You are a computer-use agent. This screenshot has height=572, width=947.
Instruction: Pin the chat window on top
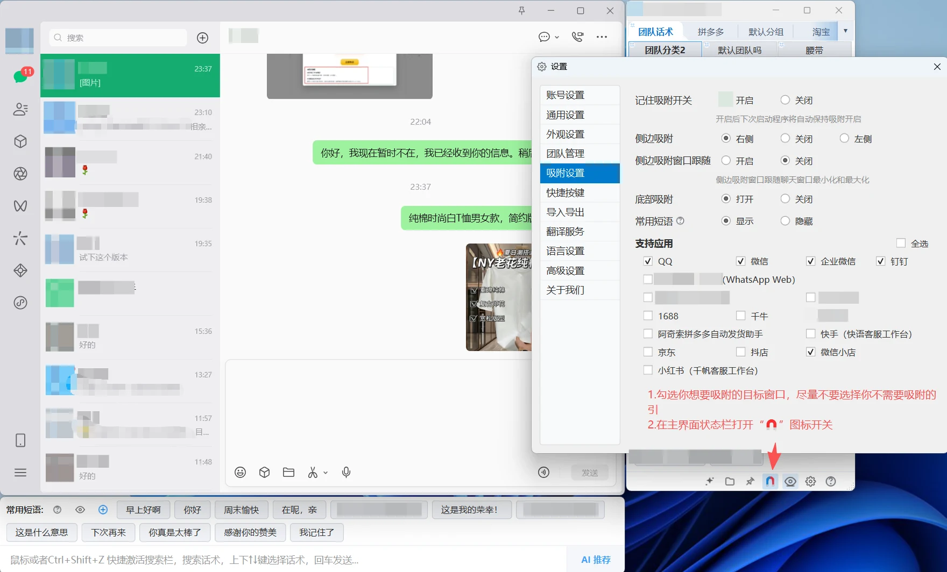pyautogui.click(x=521, y=11)
